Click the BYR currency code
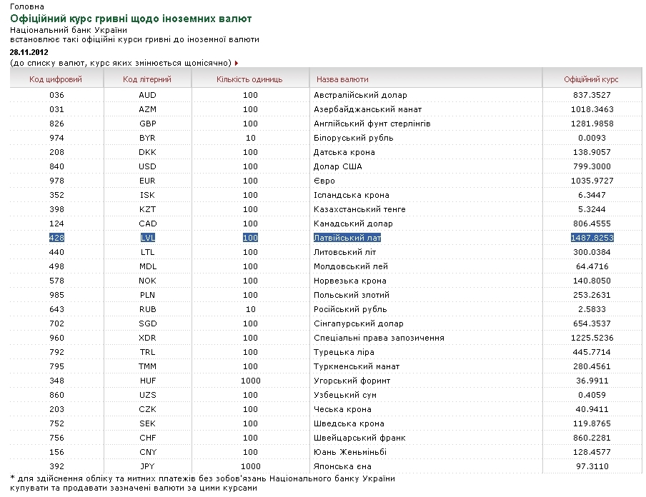 click(147, 138)
